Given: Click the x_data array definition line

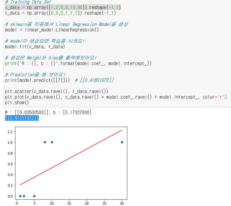Looking at the screenshot, I should (63, 7).
